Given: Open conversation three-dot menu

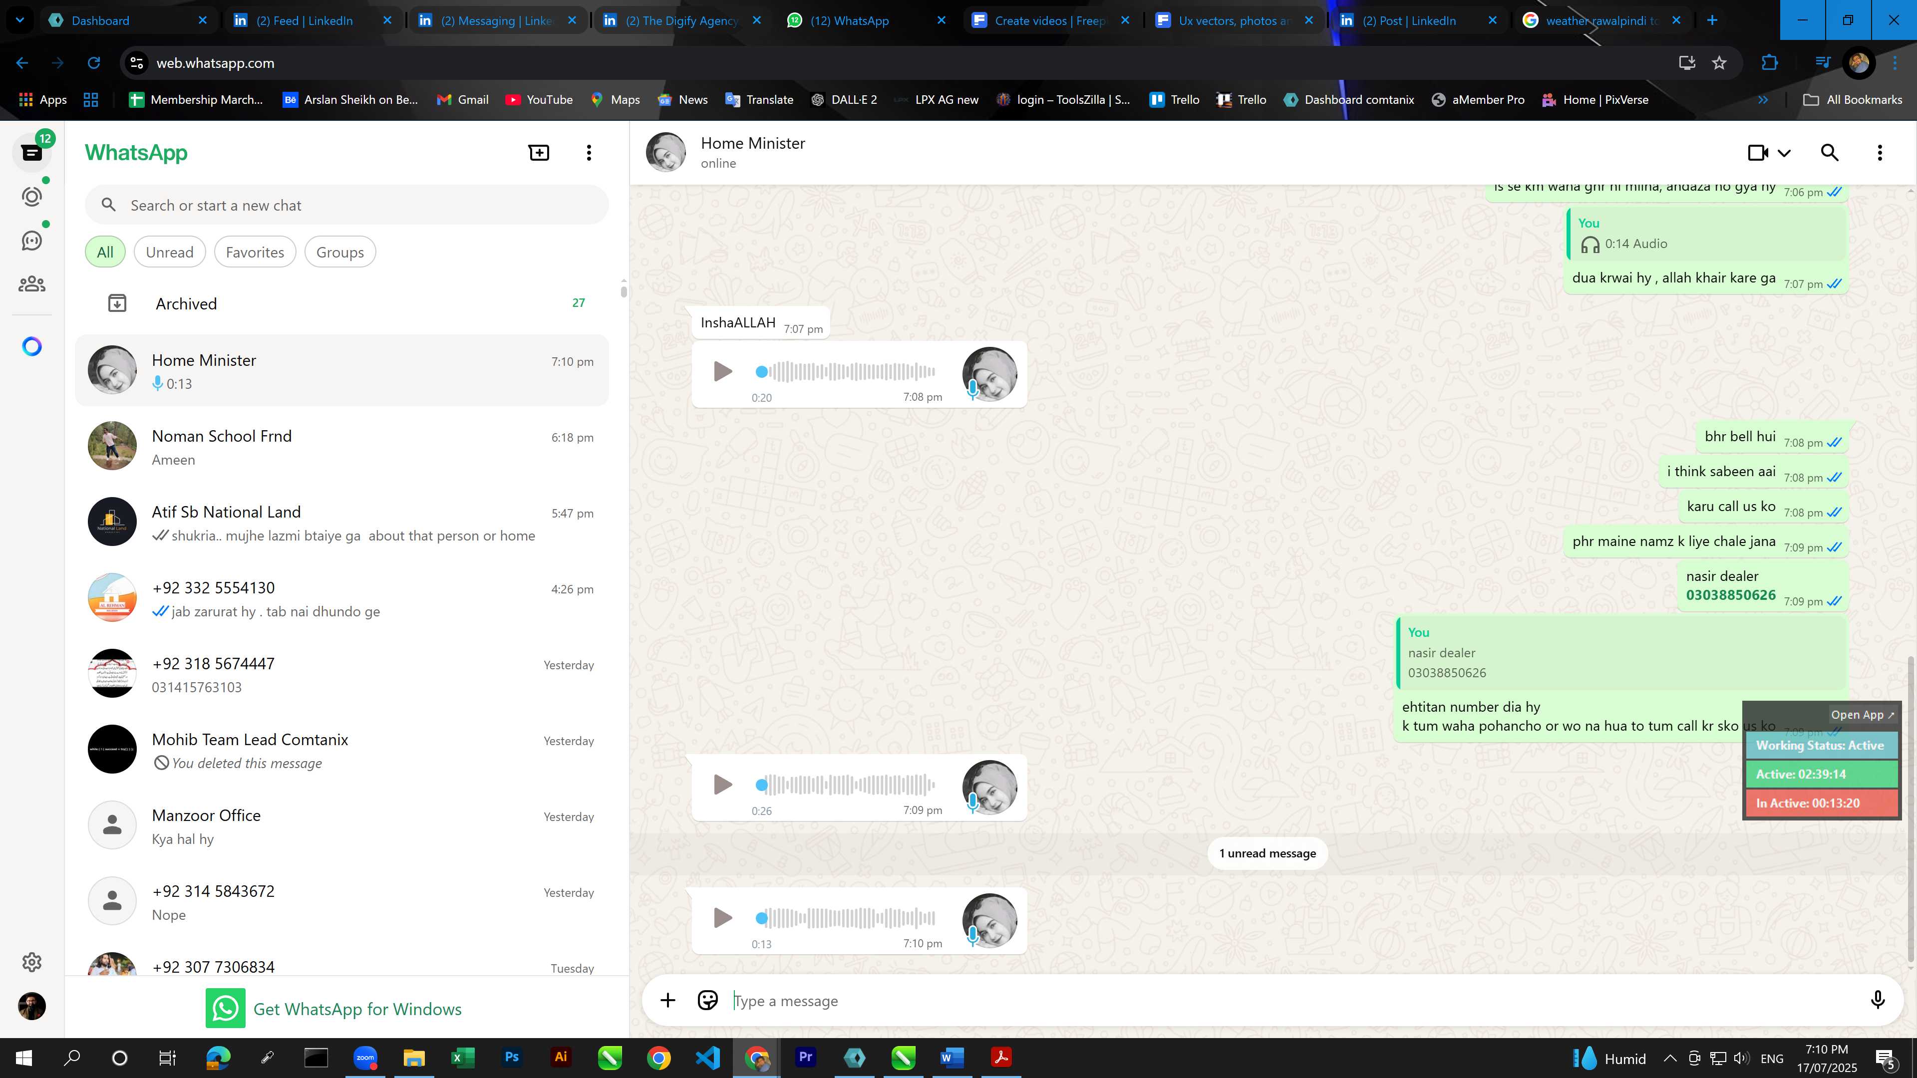Looking at the screenshot, I should 1880,153.
